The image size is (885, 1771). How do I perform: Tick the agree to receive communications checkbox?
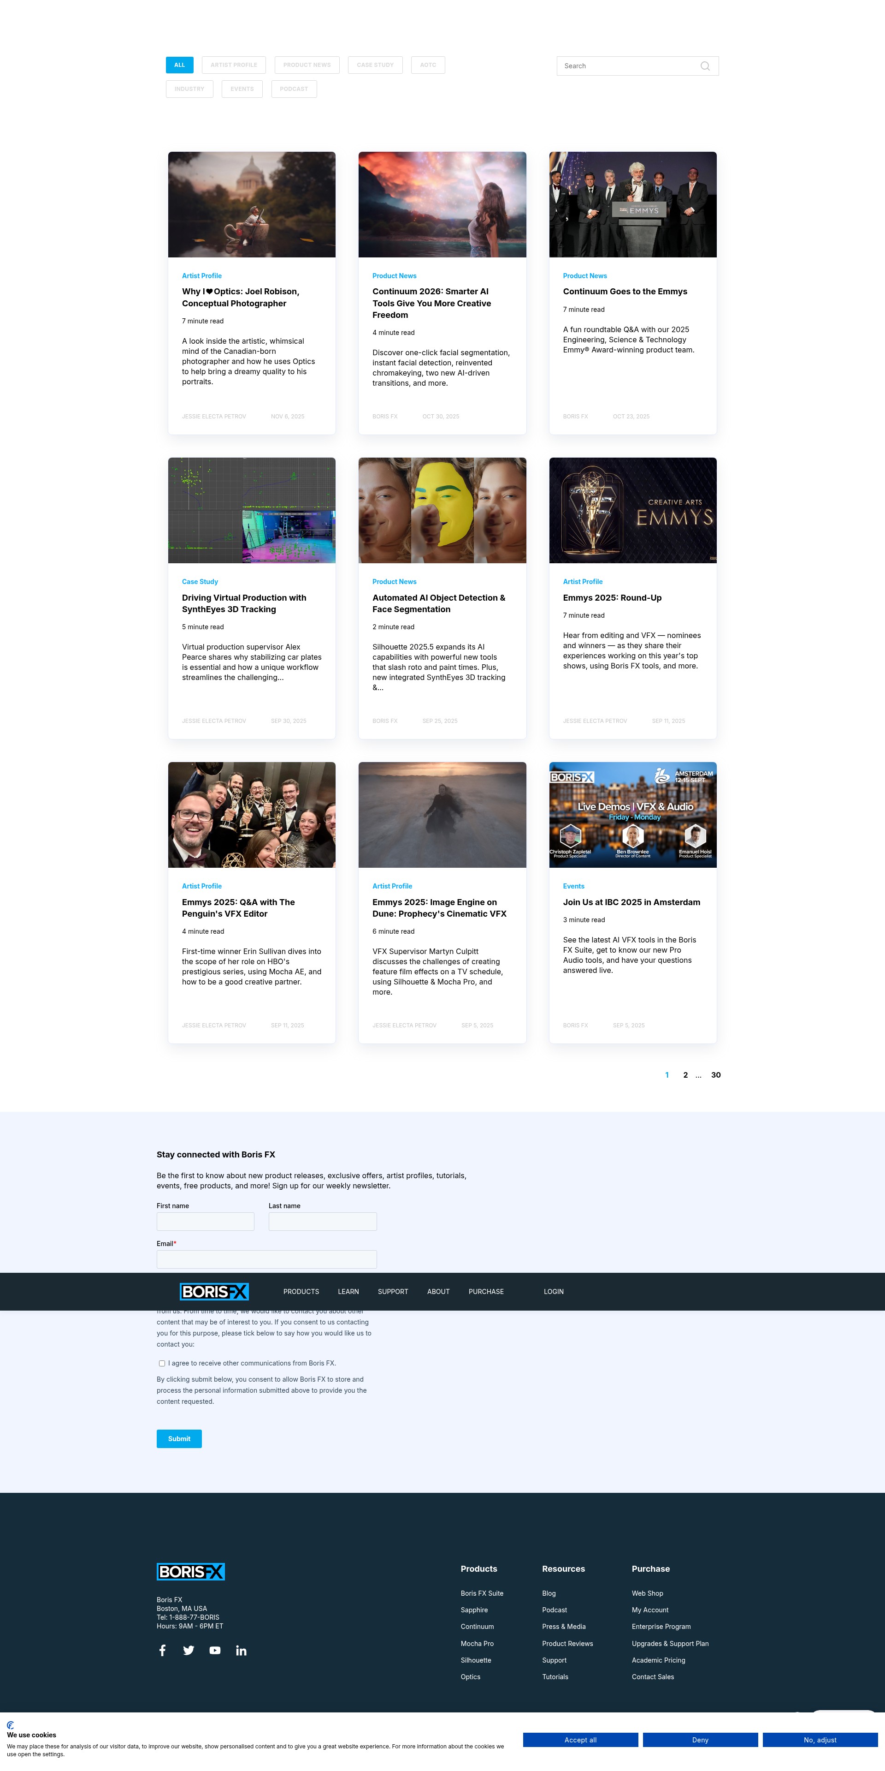(162, 1363)
